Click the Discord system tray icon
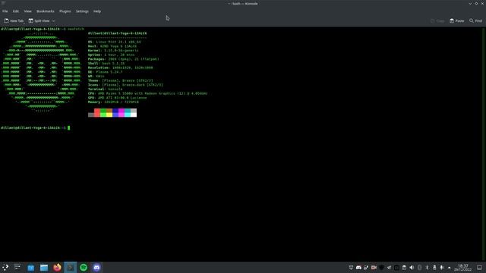This screenshot has width=486, height=273. pyautogui.click(x=358, y=268)
